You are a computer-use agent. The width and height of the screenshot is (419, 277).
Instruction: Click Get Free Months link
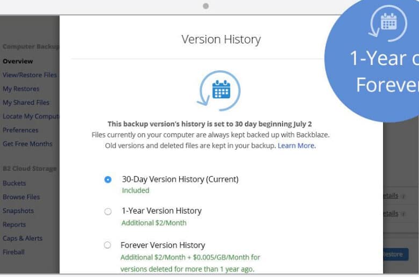point(27,144)
